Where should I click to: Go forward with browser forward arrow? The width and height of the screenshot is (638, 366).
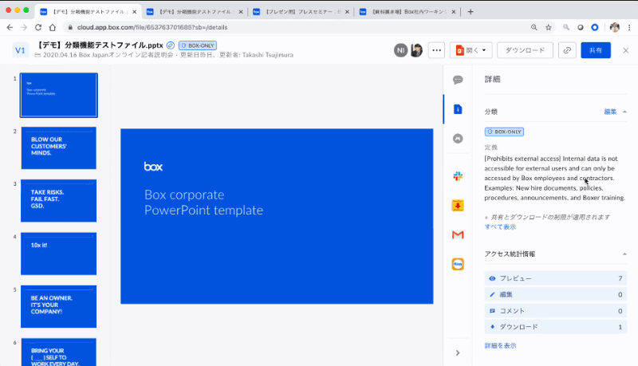tap(24, 27)
